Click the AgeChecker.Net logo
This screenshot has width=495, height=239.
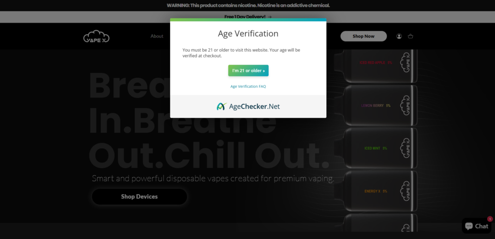tap(248, 107)
